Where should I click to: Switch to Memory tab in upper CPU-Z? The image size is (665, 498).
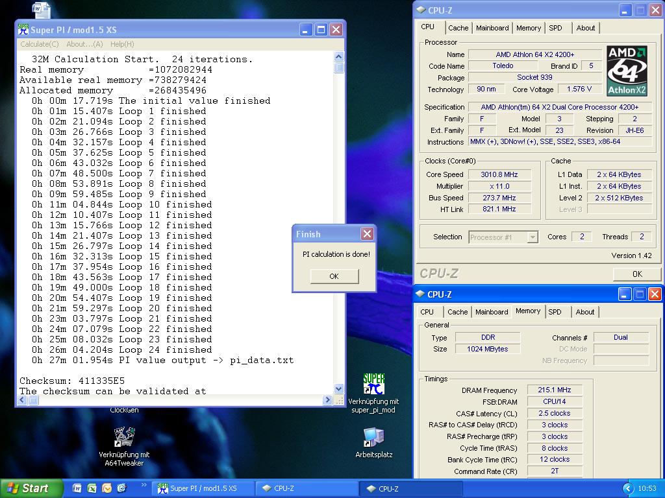(x=529, y=28)
